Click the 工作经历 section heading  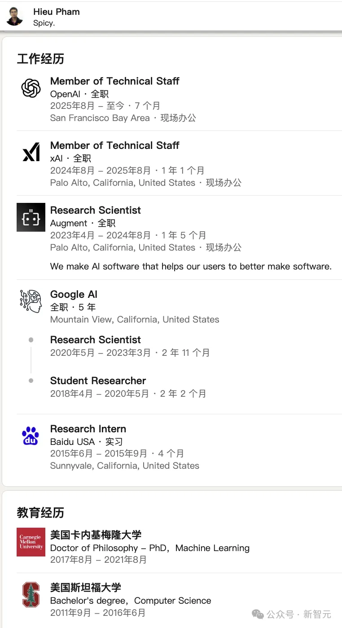[40, 59]
